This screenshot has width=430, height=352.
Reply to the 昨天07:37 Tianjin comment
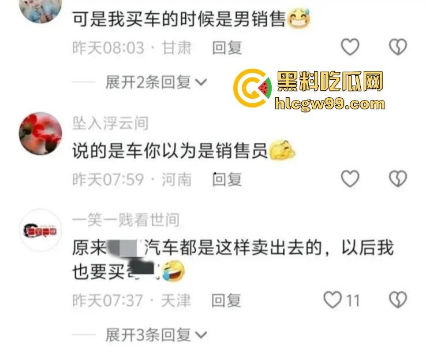click(226, 301)
